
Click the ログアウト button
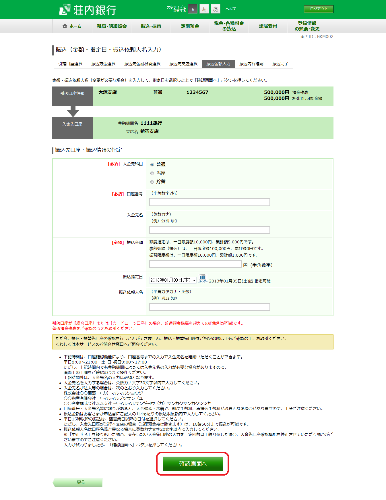coord(319,9)
